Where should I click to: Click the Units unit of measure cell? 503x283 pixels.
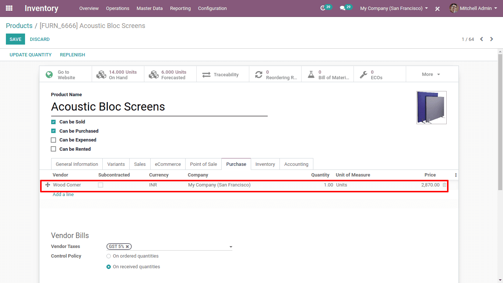coord(342,185)
